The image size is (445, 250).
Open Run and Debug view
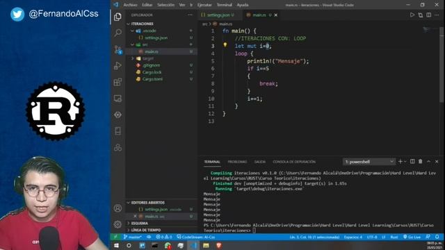click(118, 66)
